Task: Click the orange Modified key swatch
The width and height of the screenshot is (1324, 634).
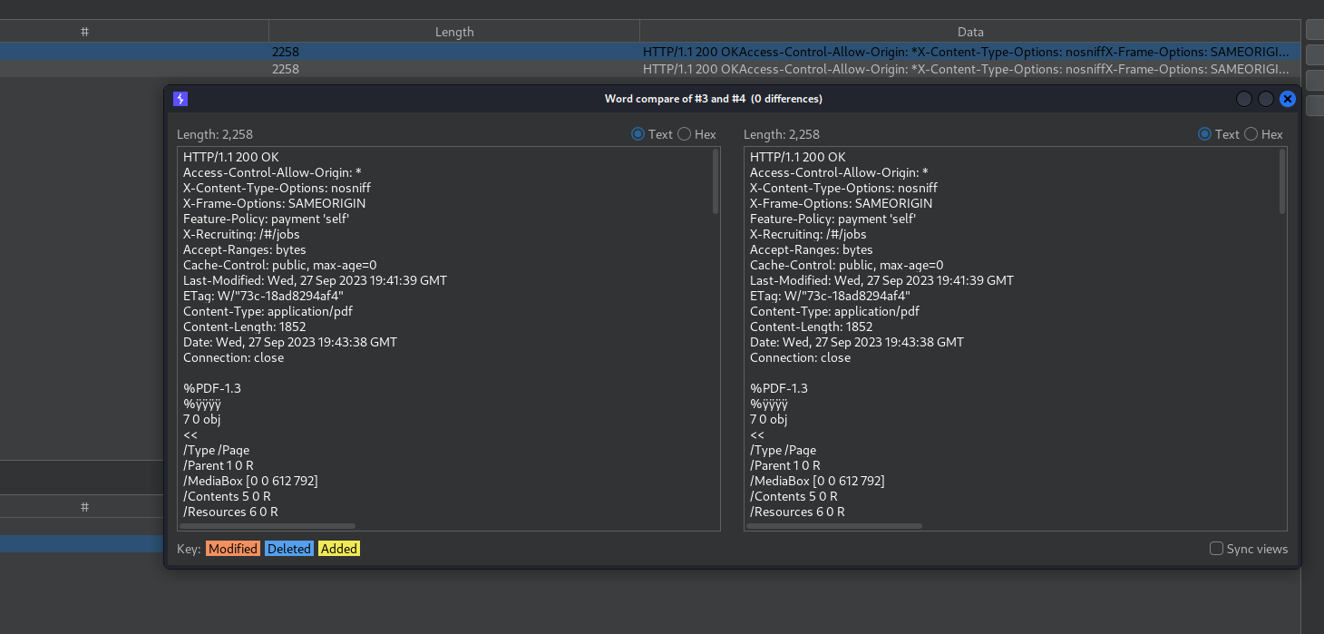Action: click(x=233, y=549)
